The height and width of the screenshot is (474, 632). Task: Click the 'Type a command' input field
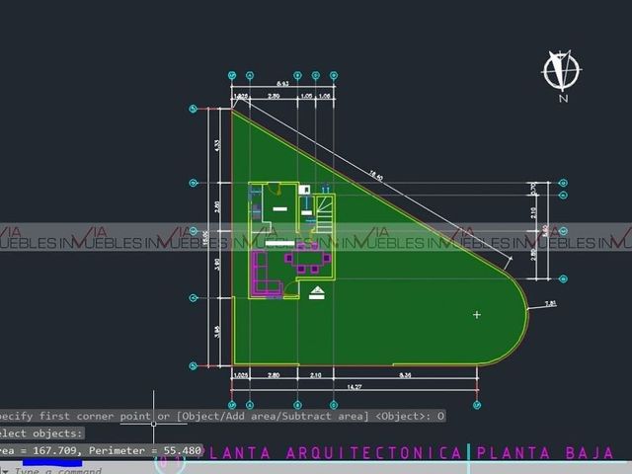point(58,470)
